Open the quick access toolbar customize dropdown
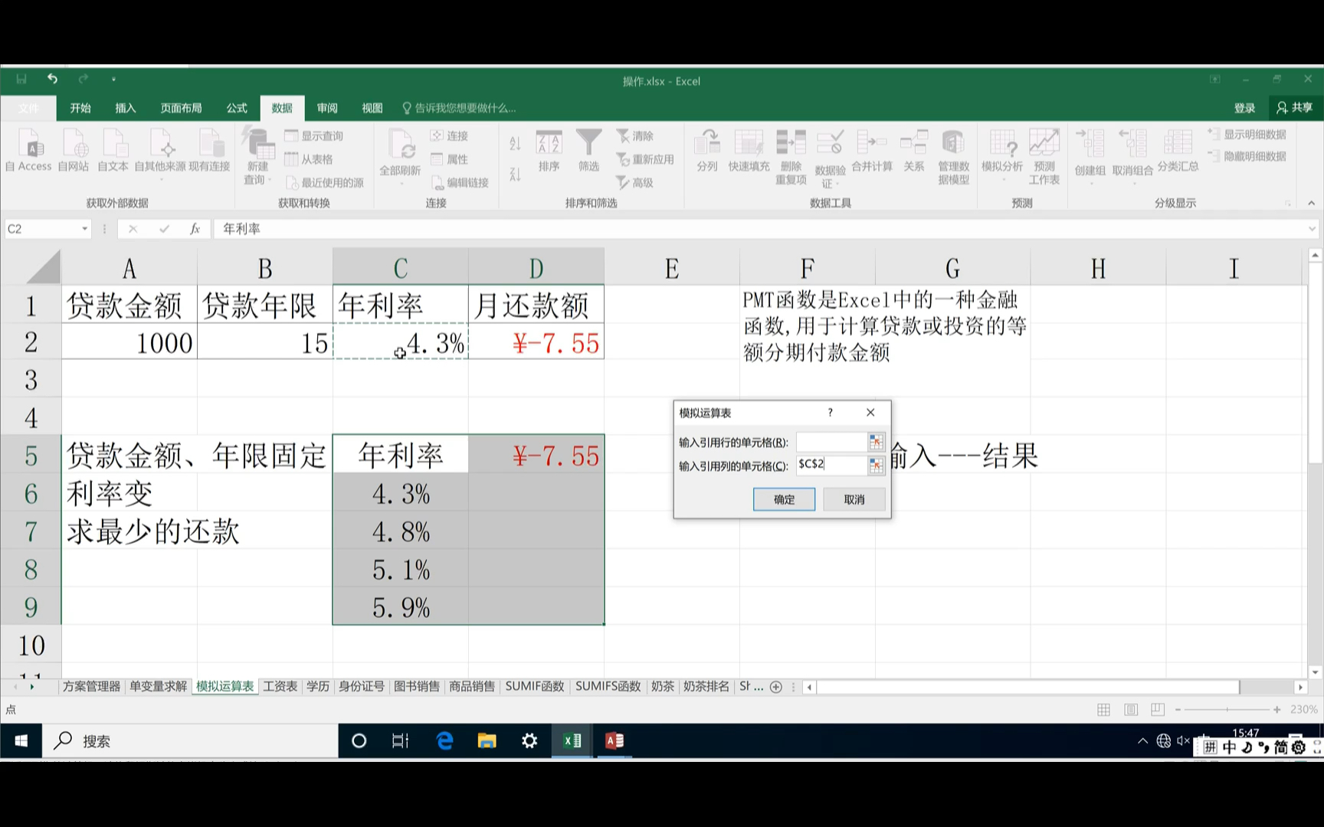The height and width of the screenshot is (827, 1324). pos(113,79)
